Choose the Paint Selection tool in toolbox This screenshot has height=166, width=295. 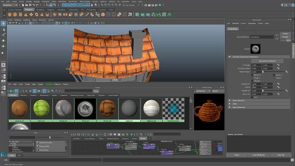[3, 35]
